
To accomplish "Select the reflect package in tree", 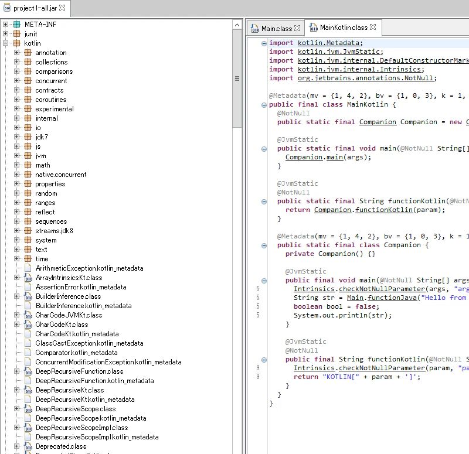I will click(x=45, y=212).
